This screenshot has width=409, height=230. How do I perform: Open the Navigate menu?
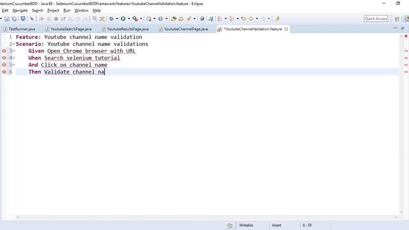(x=20, y=10)
